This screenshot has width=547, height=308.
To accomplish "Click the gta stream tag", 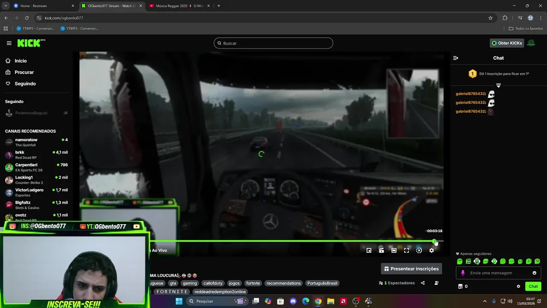I will pos(173,283).
